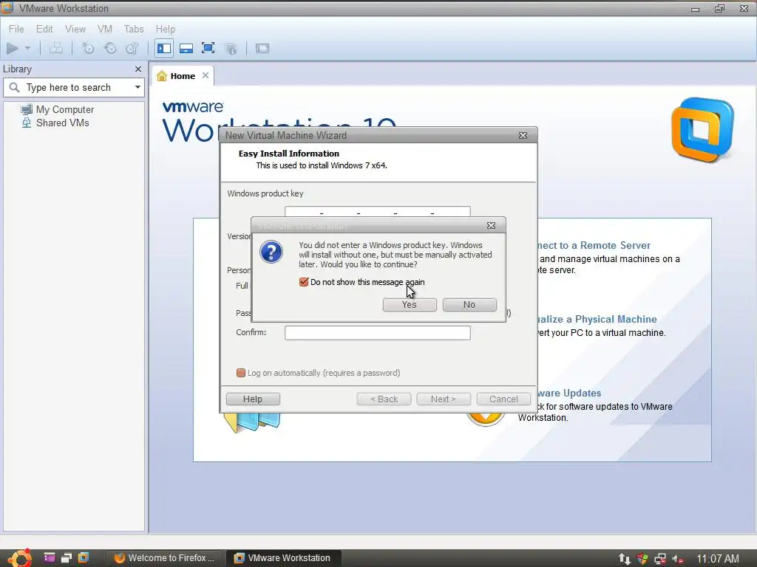Click the colorful shield tray icon
Viewport: 757px width, 567px height.
(x=642, y=559)
